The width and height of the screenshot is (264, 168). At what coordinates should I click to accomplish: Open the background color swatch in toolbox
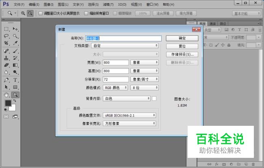pos(13,108)
